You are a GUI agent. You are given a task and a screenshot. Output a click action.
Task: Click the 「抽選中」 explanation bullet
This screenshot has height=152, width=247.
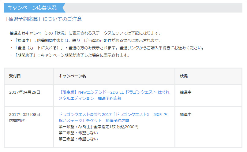click(x=86, y=41)
